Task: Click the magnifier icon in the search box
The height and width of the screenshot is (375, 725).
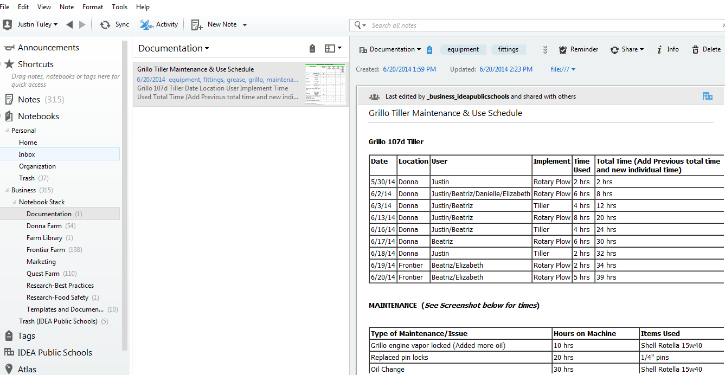Action: 359,25
